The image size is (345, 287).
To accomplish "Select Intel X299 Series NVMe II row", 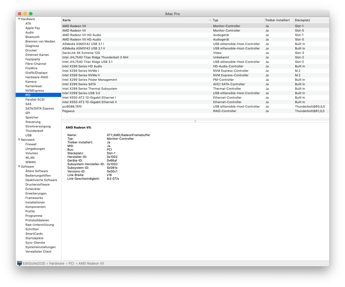I will click(195, 75).
